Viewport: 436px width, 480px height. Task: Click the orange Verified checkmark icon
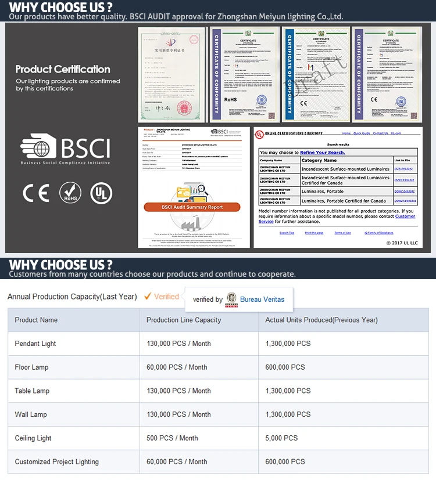coord(148,296)
